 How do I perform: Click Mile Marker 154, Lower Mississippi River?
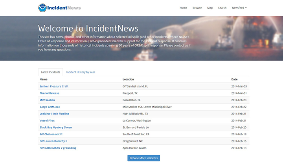coord(147,107)
